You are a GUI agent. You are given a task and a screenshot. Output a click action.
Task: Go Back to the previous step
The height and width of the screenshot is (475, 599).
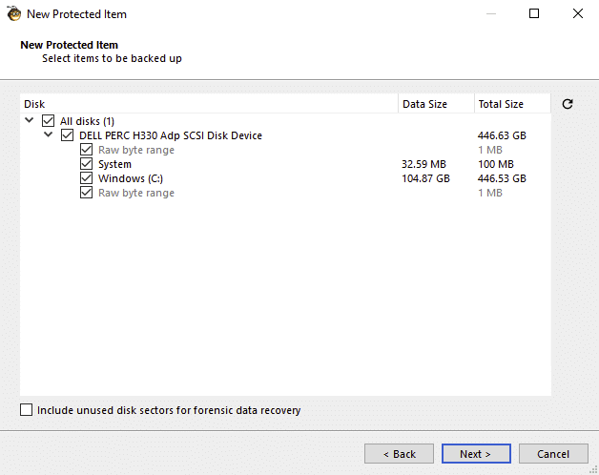[x=399, y=454]
